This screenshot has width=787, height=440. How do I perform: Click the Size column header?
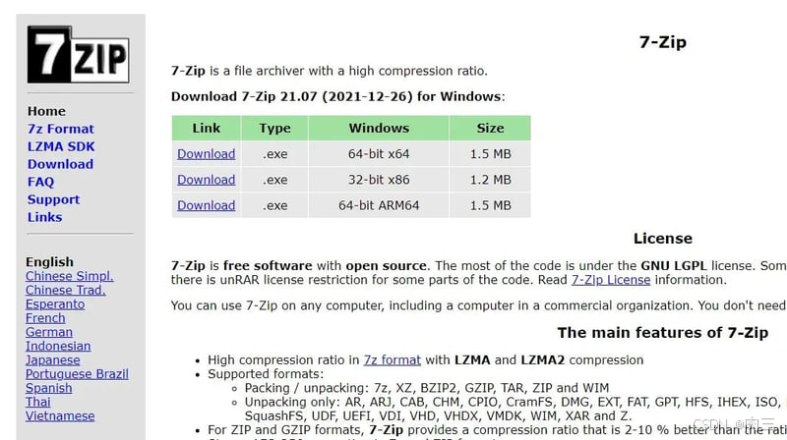tap(490, 128)
